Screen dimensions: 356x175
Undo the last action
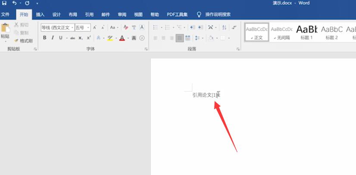coord(15,3)
